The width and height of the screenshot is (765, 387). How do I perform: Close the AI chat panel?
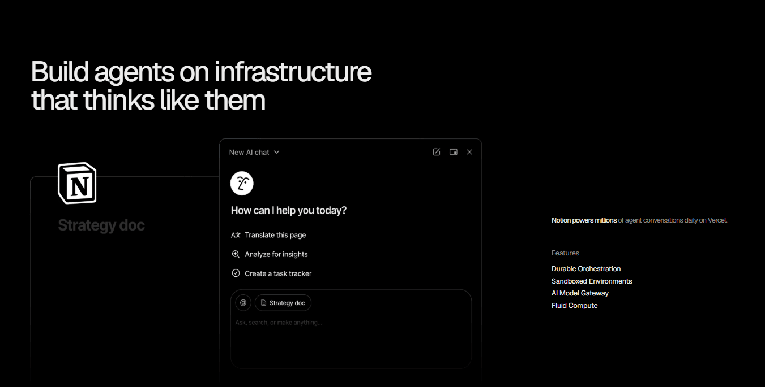pos(469,152)
